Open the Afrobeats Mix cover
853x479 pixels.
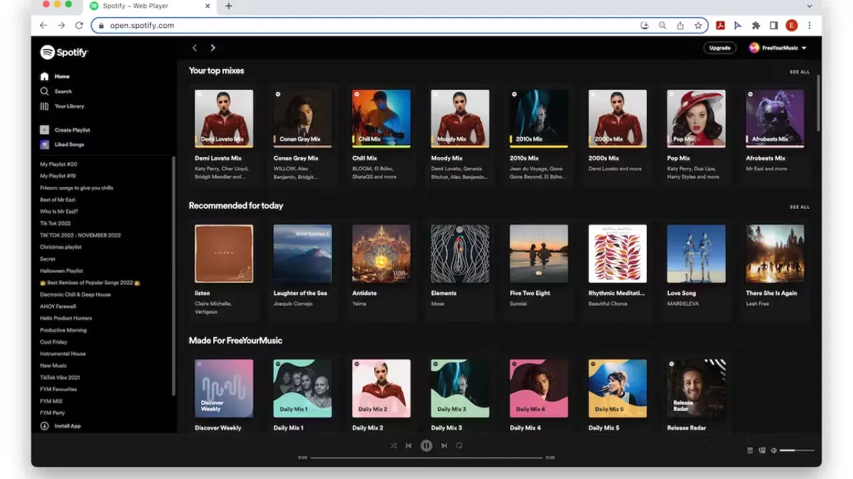click(775, 118)
